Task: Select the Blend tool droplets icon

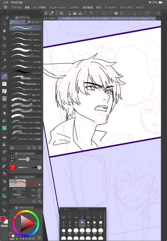Action: click(x=4, y=120)
